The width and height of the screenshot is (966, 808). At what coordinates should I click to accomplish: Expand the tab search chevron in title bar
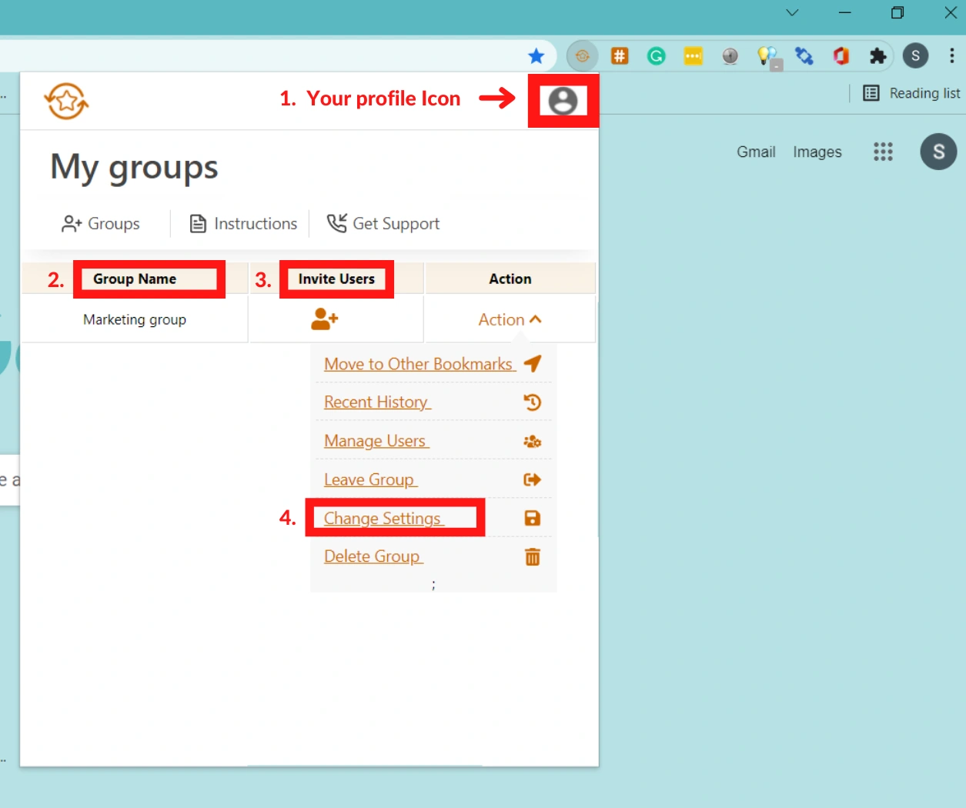(x=792, y=12)
